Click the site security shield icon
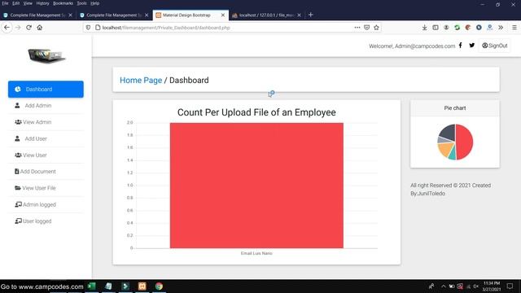 (x=88, y=28)
